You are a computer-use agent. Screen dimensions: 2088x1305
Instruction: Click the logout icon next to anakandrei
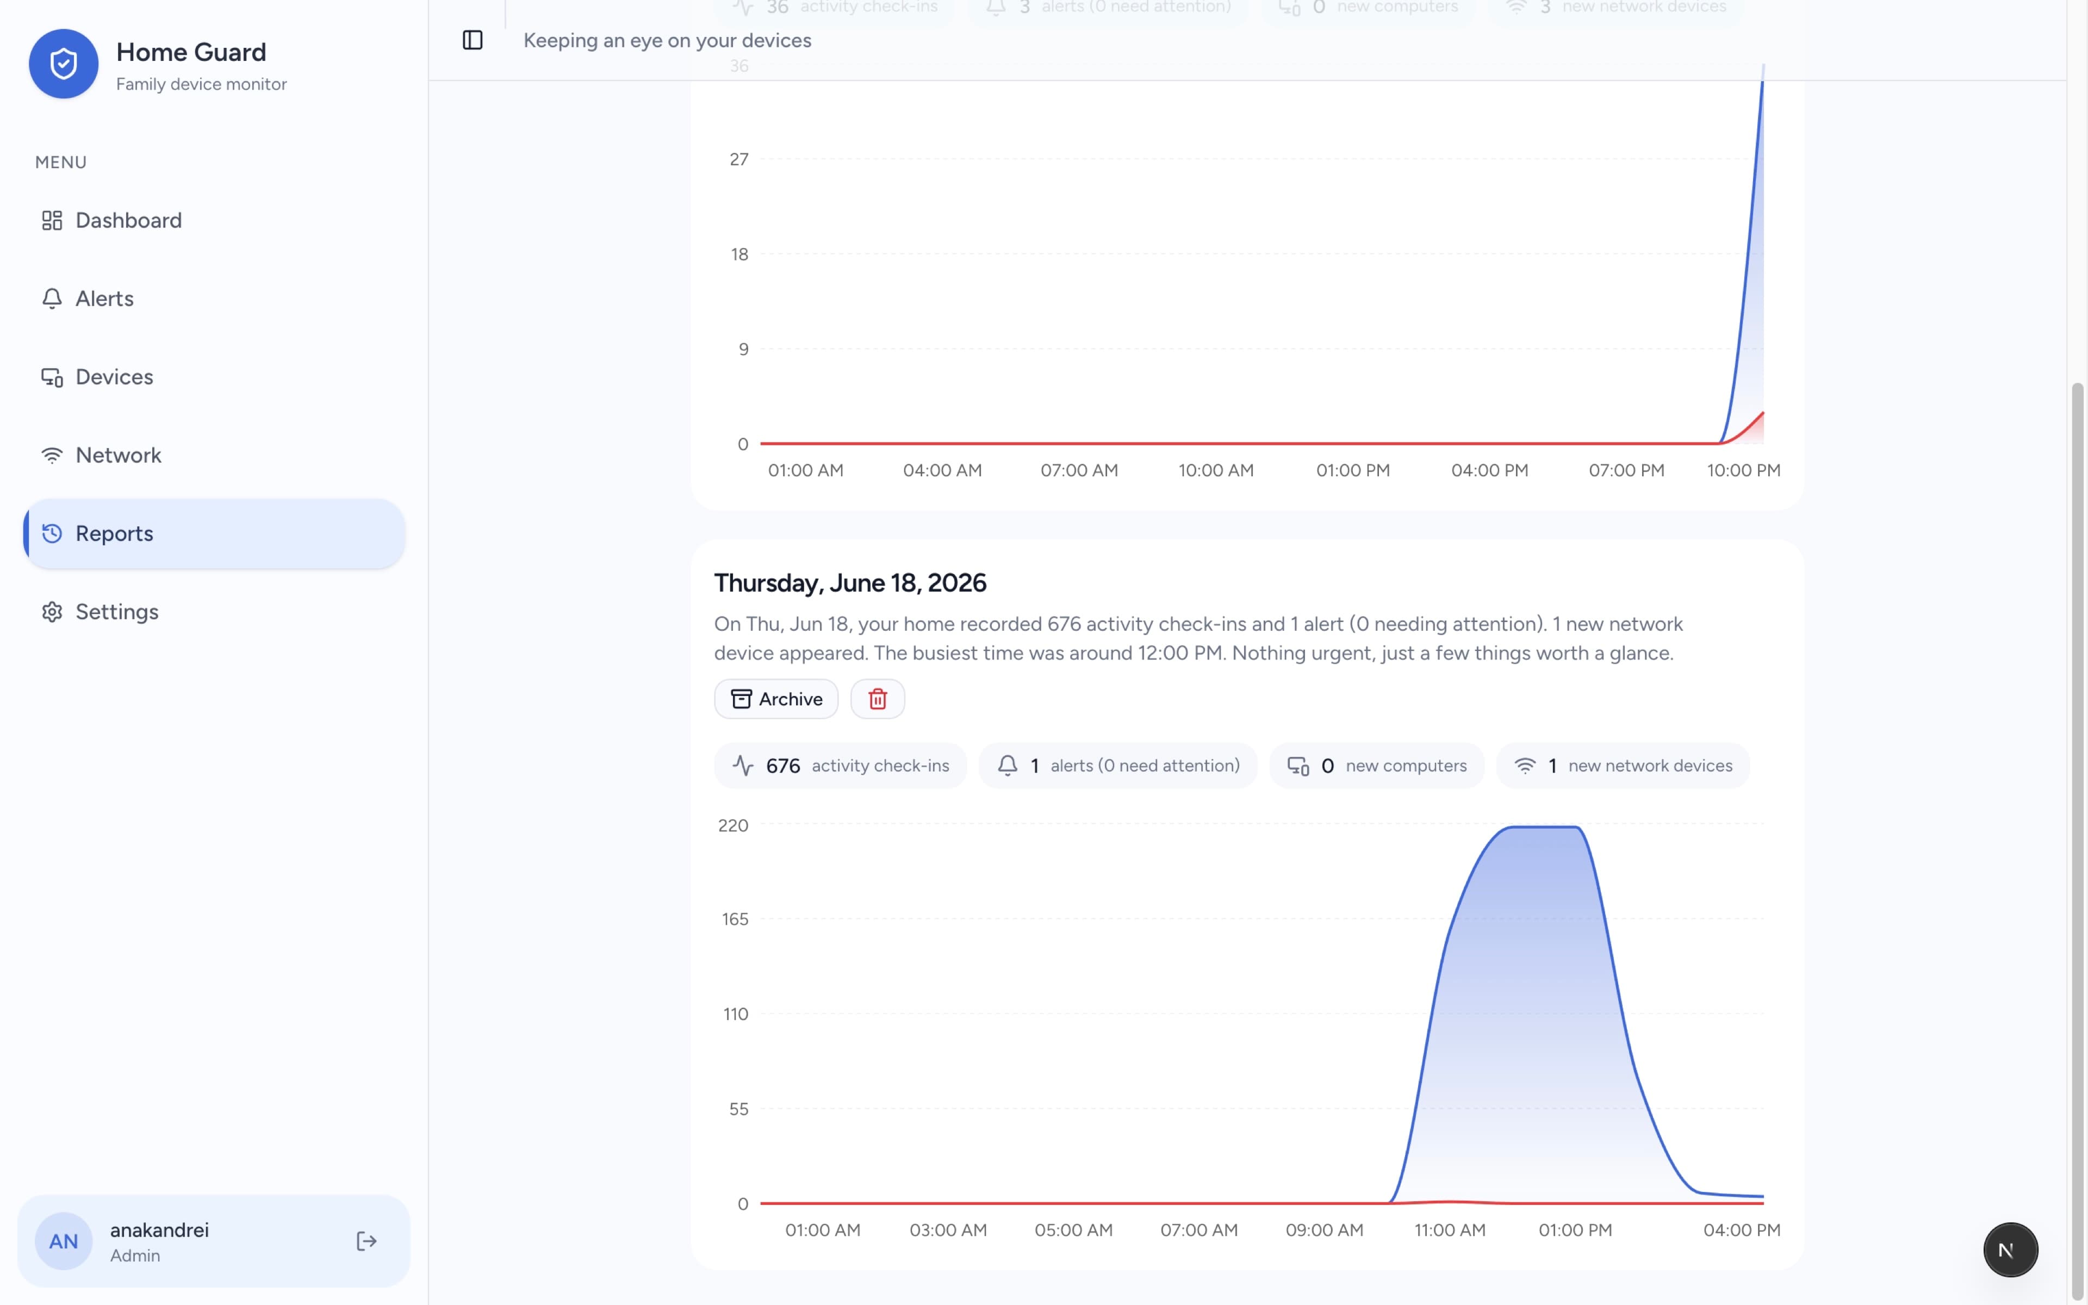[x=366, y=1241]
